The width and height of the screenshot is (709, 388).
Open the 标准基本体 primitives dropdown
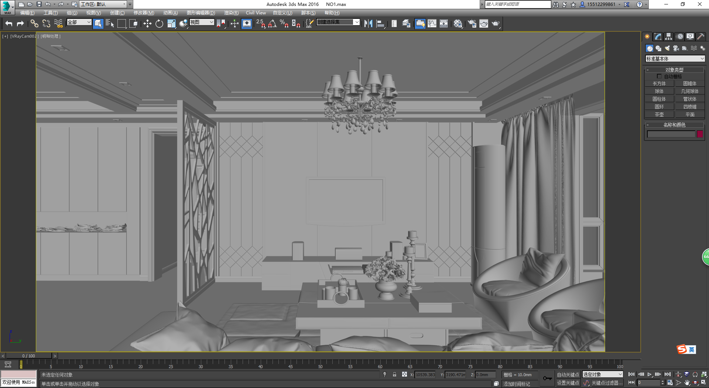pyautogui.click(x=675, y=59)
